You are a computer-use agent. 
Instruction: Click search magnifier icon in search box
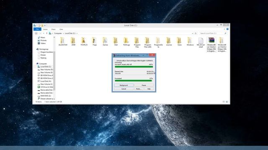225,33
